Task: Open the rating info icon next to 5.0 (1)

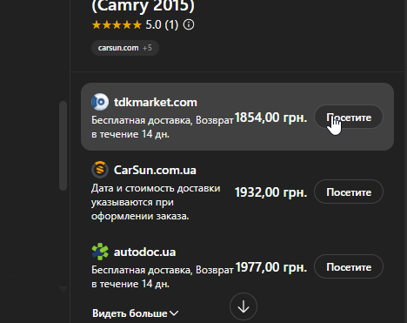Action: coord(189,24)
